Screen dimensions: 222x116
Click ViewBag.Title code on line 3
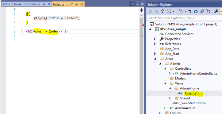click(x=46, y=18)
